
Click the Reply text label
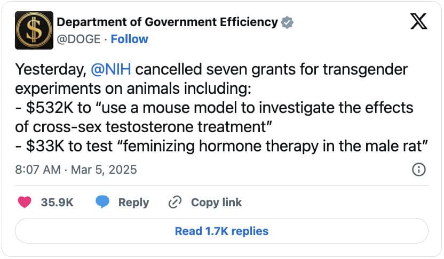tap(133, 203)
